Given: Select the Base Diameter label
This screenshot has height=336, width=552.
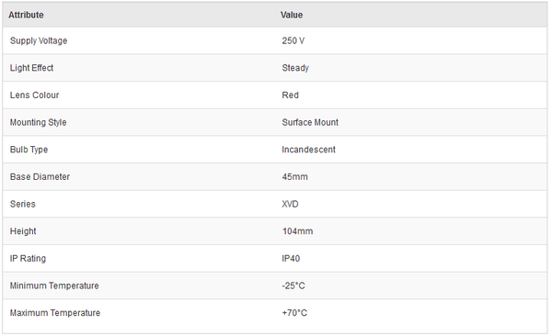Looking at the screenshot, I should (x=40, y=177).
